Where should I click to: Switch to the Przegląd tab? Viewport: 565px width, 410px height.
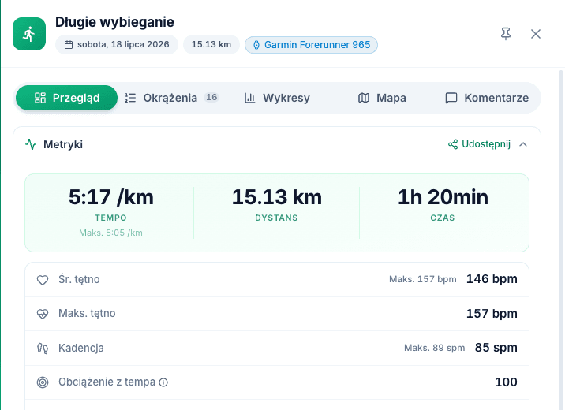(66, 98)
